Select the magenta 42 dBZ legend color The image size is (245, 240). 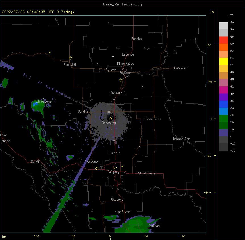coord(223,90)
